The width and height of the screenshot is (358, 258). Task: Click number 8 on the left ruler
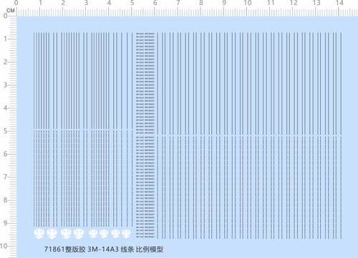click(x=5, y=200)
